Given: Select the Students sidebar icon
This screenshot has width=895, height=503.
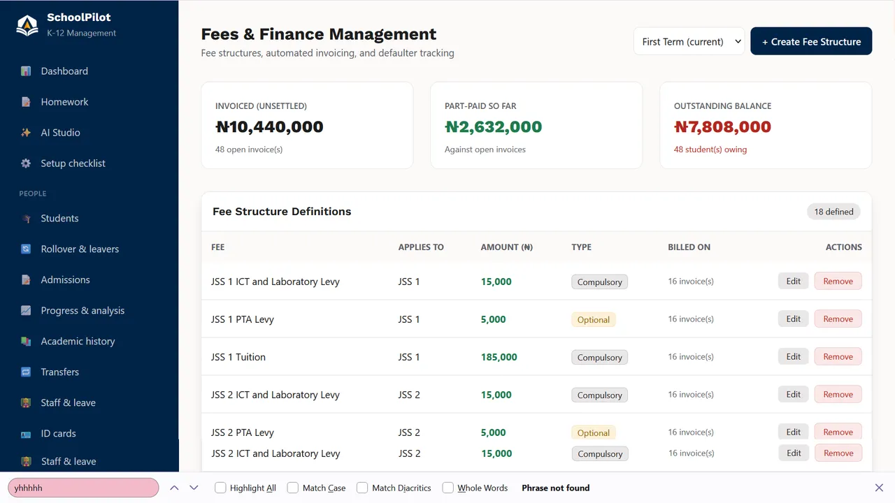Looking at the screenshot, I should 26,219.
